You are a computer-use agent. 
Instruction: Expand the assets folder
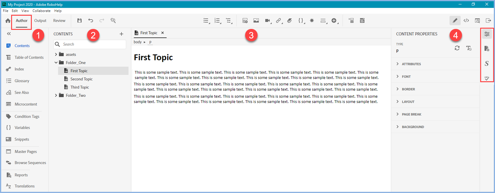56,54
